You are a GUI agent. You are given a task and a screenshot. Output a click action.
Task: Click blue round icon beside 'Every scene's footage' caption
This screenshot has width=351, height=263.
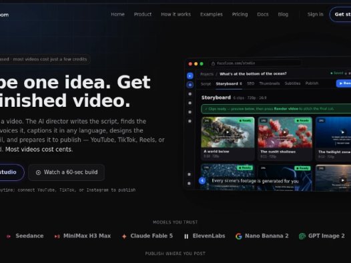point(202,181)
